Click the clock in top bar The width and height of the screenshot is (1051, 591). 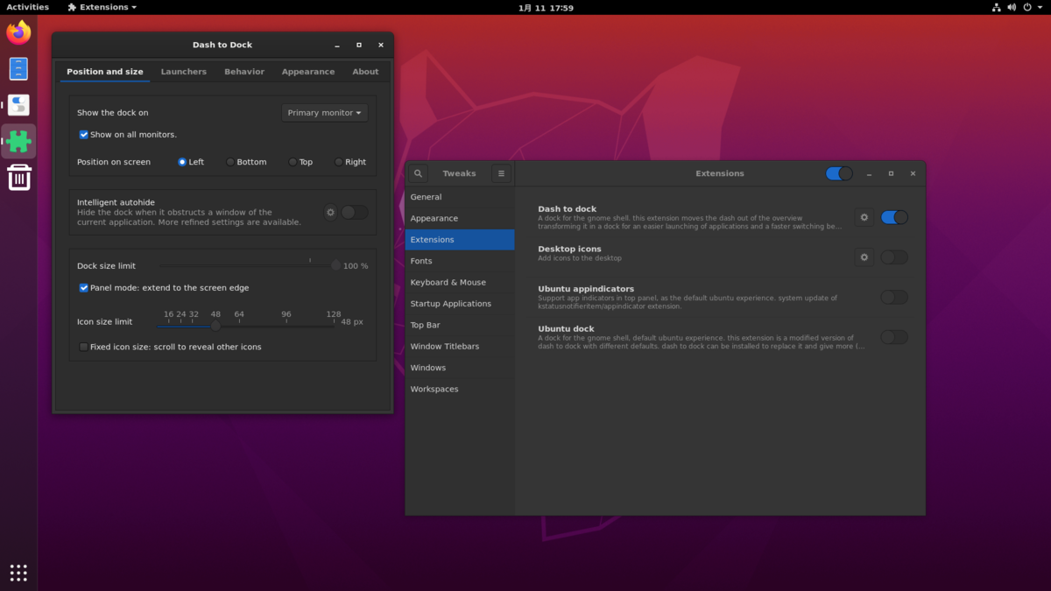pos(546,7)
